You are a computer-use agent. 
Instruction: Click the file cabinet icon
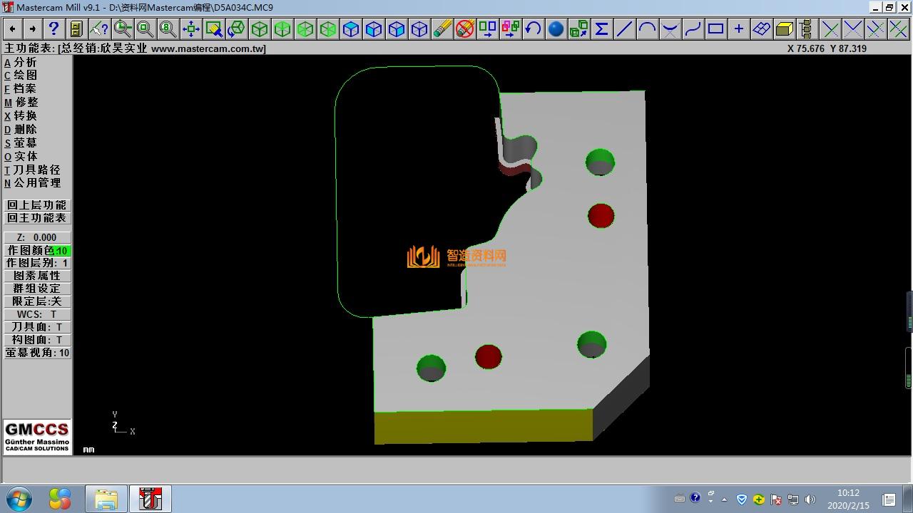[76, 28]
